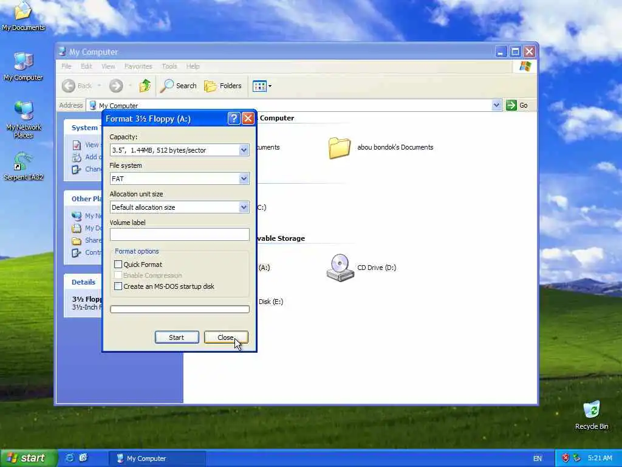Open the File menu
This screenshot has height=467, width=622.
tap(66, 66)
